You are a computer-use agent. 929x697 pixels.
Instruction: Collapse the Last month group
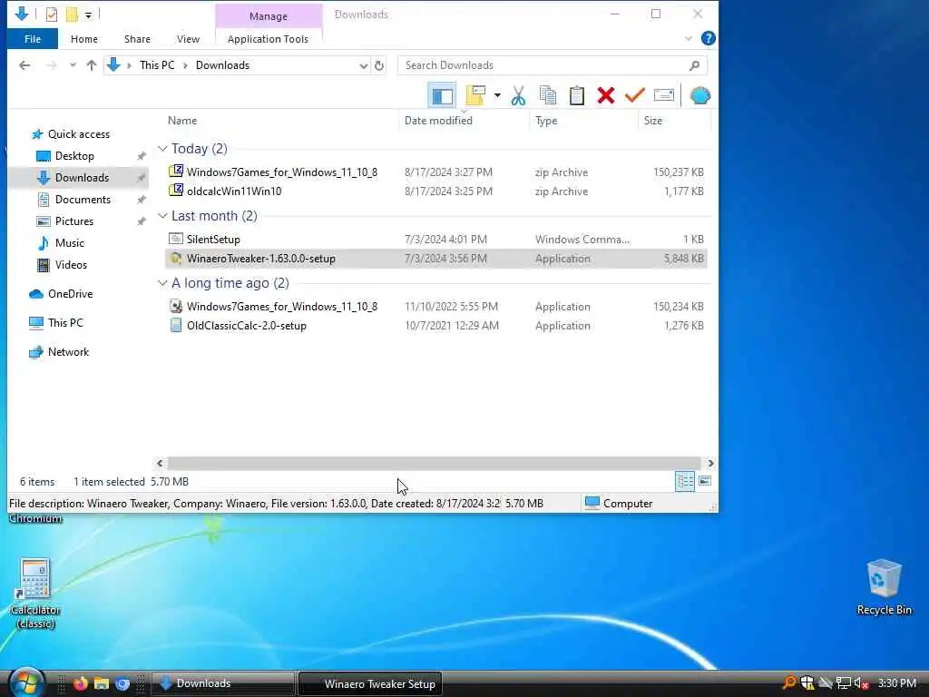click(162, 216)
